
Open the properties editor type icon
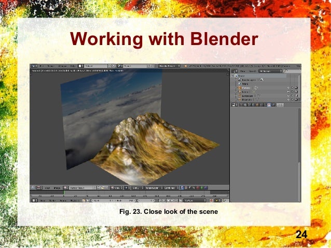235,105
